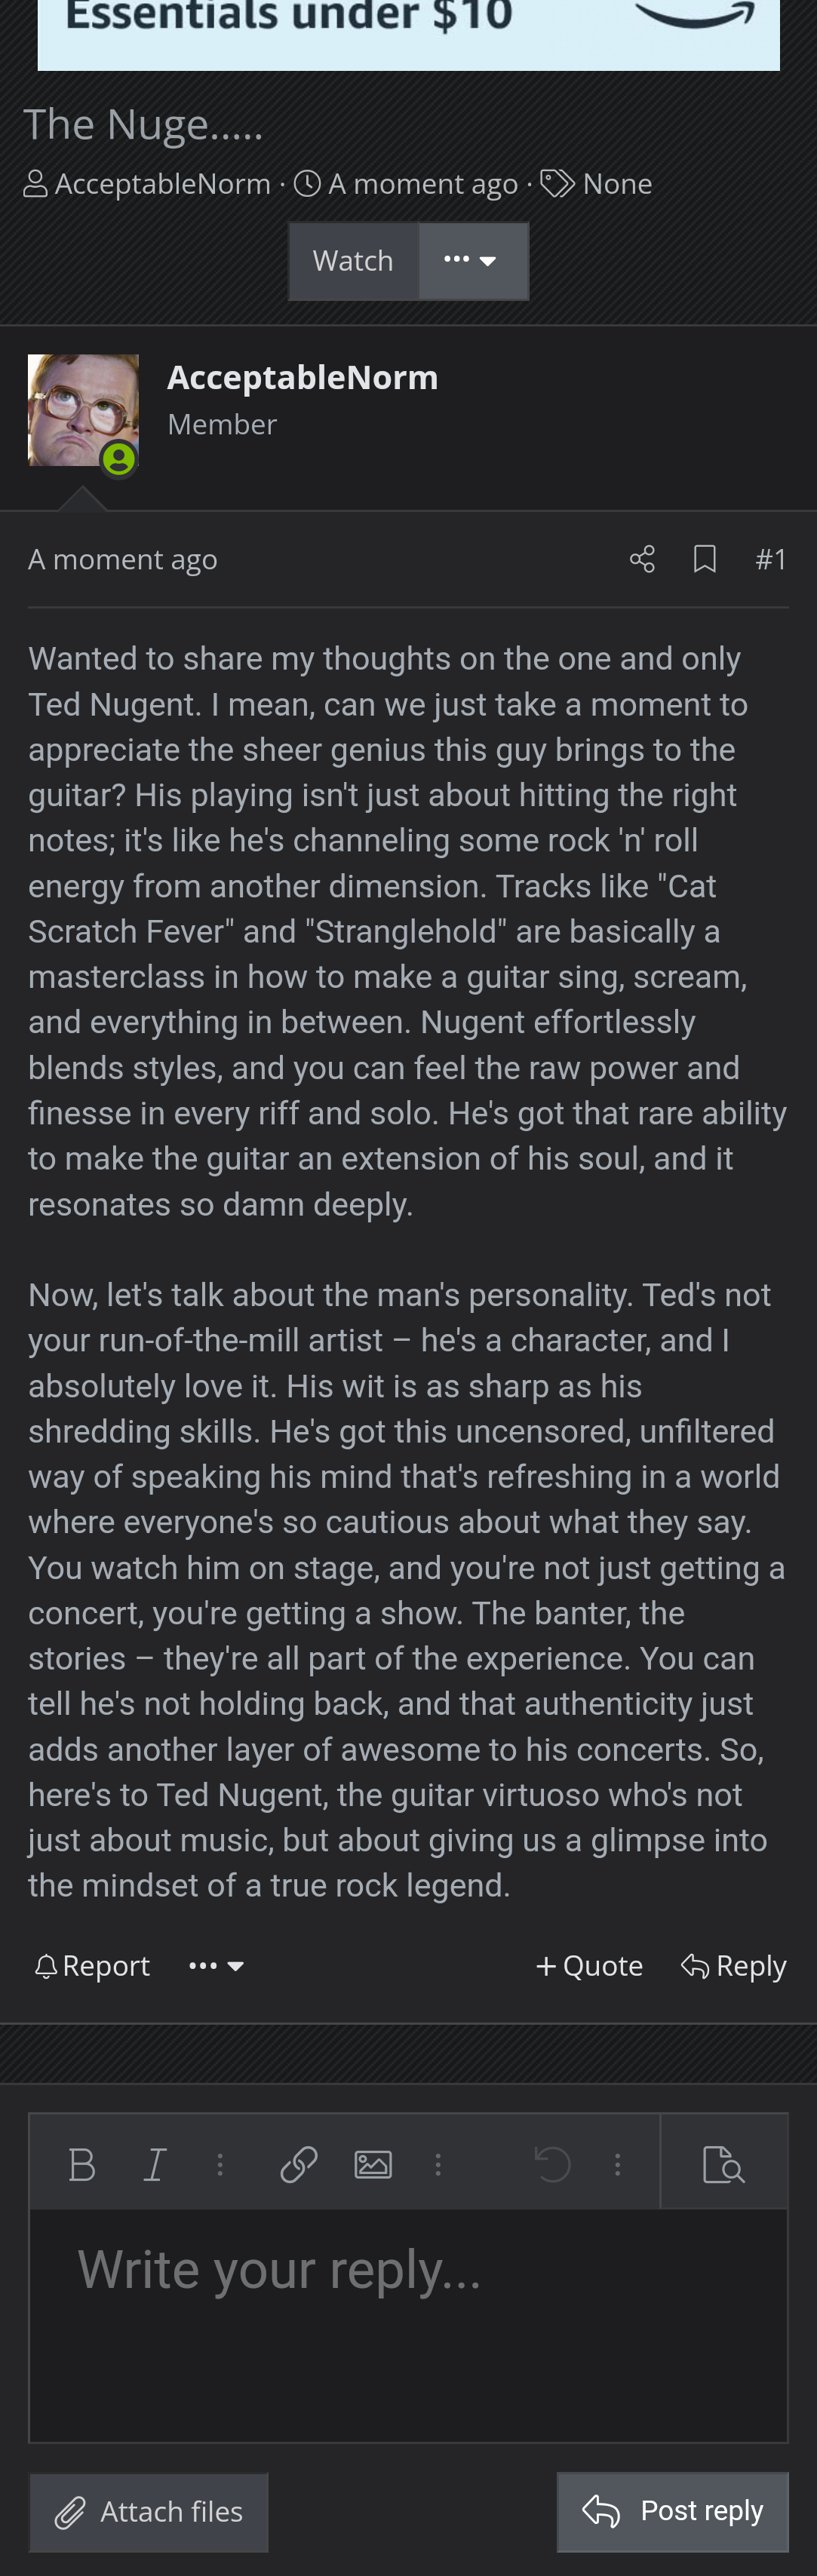This screenshot has height=2576, width=817.
Task: Click the share icon on post #1
Action: [642, 559]
